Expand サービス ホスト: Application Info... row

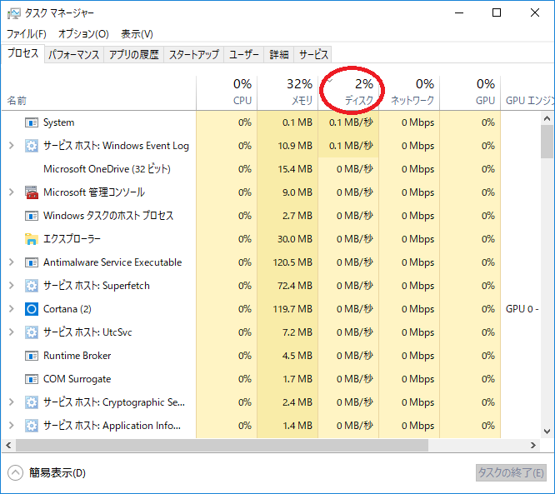(12, 426)
